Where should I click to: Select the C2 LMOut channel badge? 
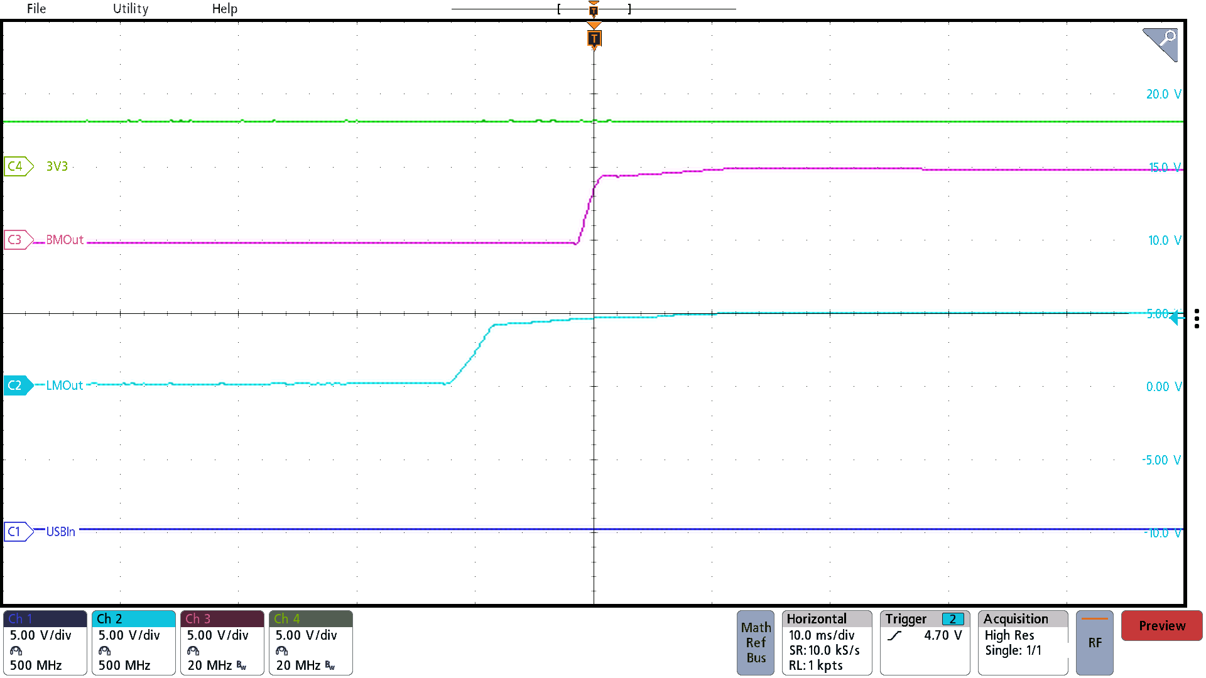16,385
